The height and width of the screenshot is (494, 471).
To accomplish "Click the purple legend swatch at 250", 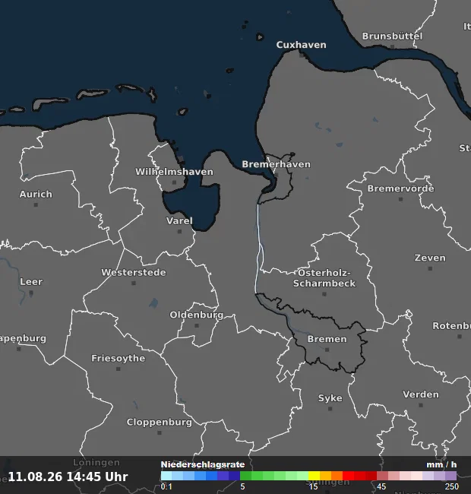I will [450, 476].
